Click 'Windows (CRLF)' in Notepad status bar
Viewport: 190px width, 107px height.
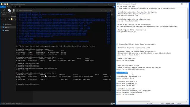point(170,103)
